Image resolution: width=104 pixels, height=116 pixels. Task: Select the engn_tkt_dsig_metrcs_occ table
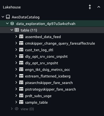47,70
